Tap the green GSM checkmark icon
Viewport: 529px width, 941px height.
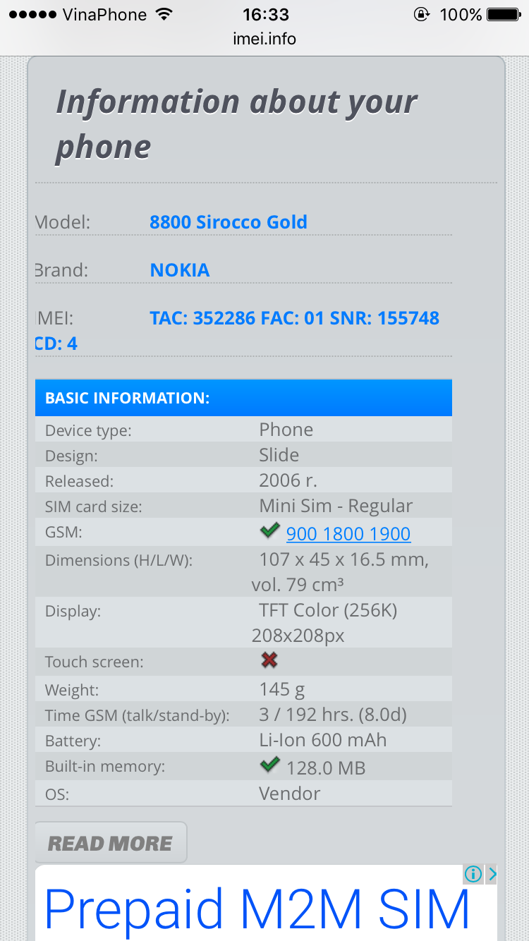(269, 531)
